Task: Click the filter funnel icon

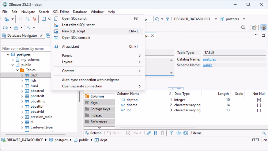Action: (x=171, y=133)
